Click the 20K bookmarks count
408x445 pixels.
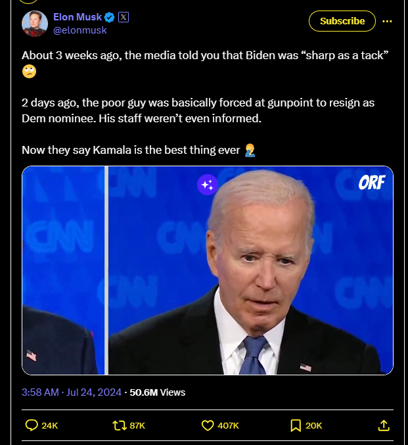point(314,425)
